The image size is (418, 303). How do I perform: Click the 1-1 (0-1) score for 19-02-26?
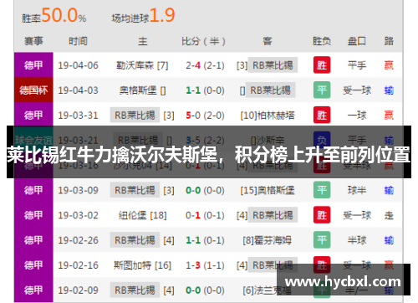click(x=205, y=240)
